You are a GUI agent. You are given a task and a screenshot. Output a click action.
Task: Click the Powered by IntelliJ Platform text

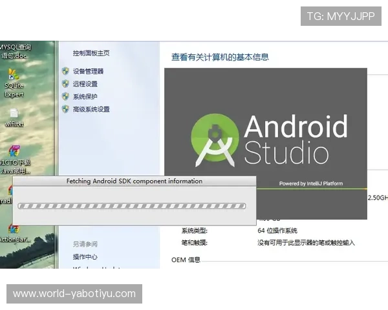coord(311,183)
